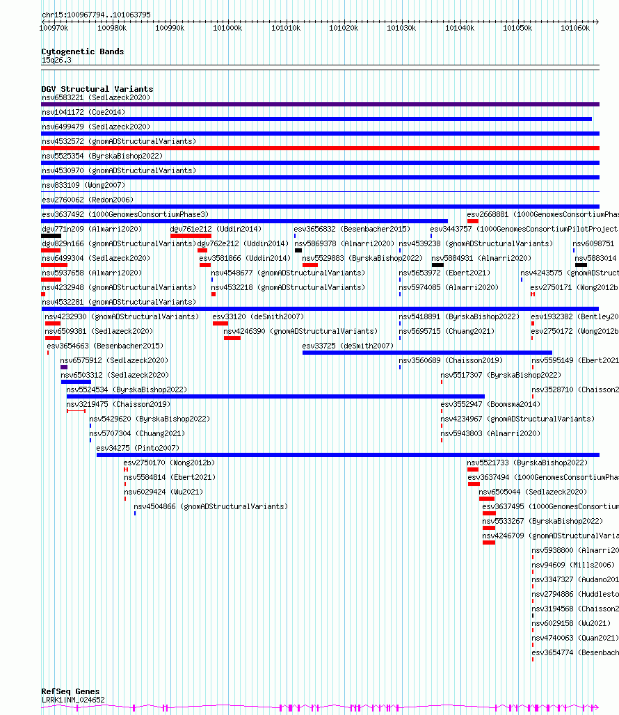The image size is (619, 715).
Task: Click the blue bar under esv33725
Action: [x=427, y=353]
